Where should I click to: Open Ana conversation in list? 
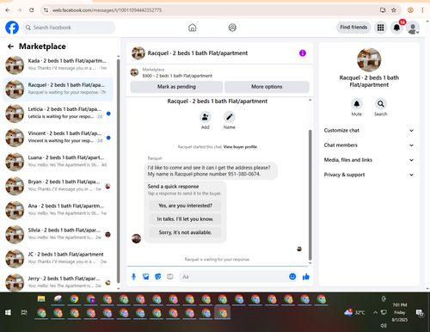coord(58,210)
